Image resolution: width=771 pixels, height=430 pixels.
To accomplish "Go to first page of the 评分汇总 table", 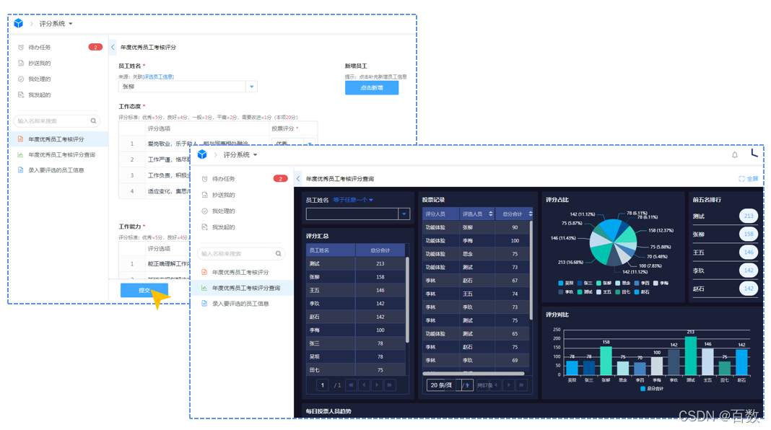I will [x=351, y=385].
